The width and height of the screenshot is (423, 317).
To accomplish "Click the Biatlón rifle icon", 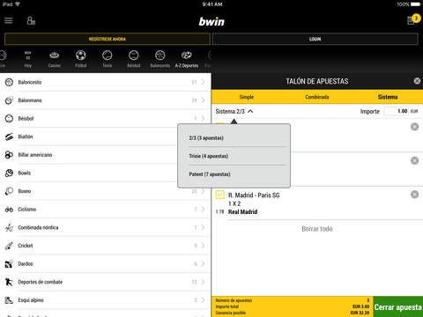I will (x=9, y=136).
